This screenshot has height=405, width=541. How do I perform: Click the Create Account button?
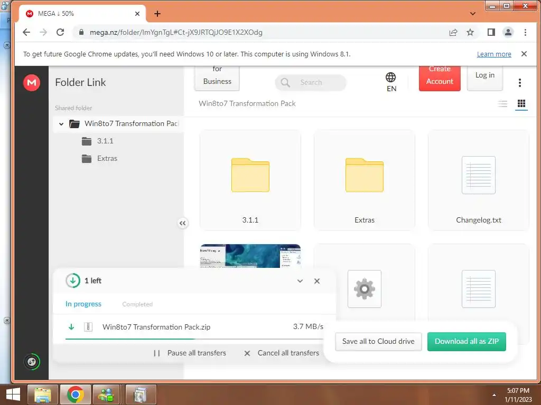(440, 78)
